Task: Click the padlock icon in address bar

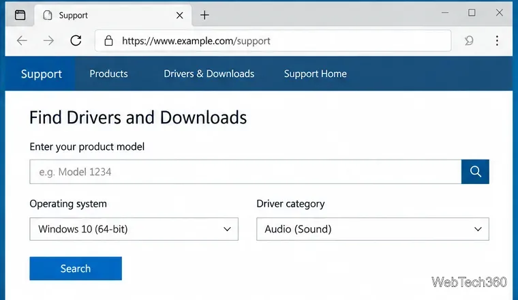Action: pos(108,41)
